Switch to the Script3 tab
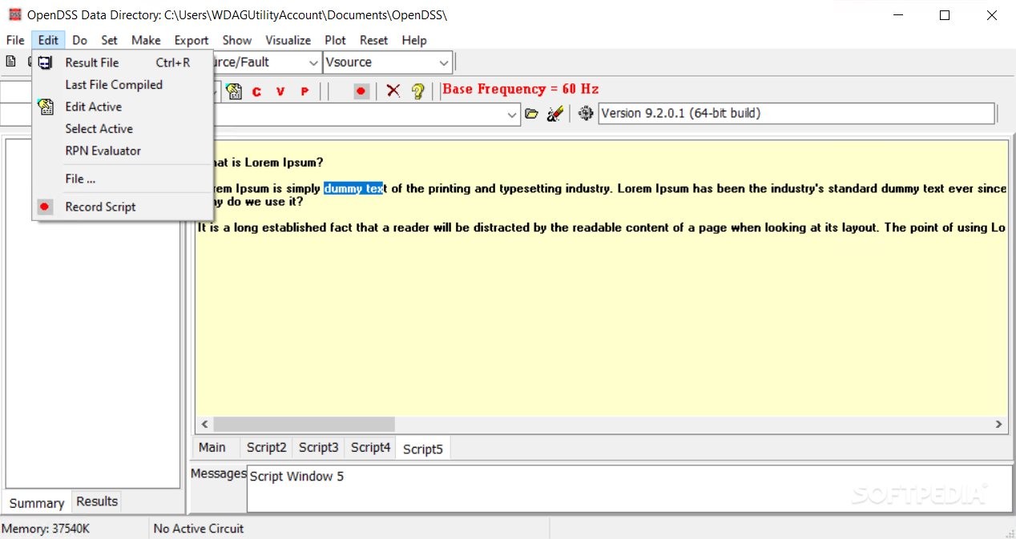 (x=319, y=448)
